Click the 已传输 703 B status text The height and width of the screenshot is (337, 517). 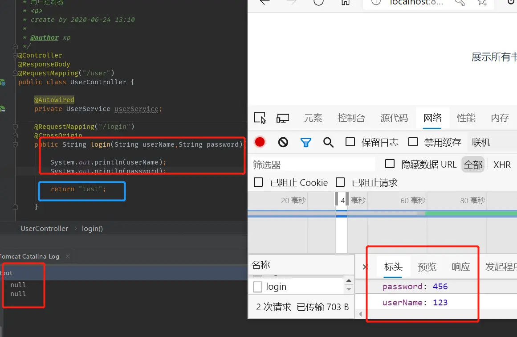tap(322, 307)
